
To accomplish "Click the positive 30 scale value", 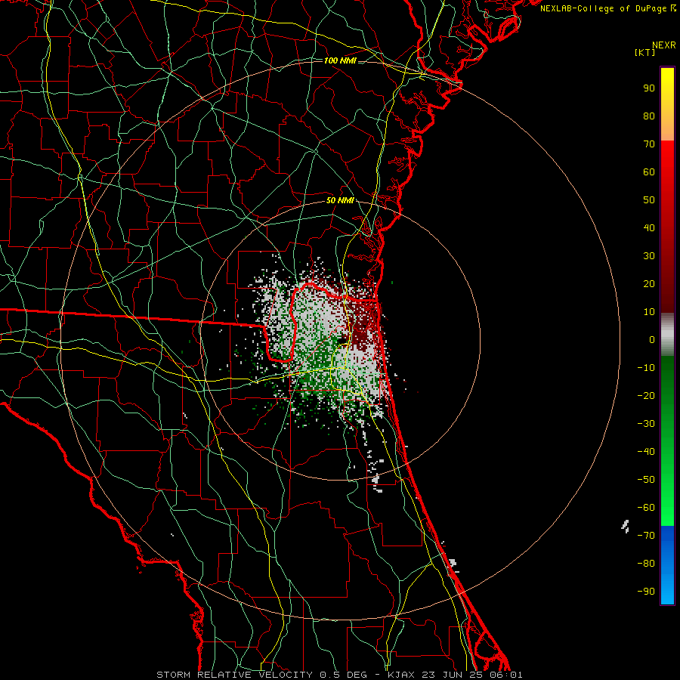I will (x=649, y=256).
